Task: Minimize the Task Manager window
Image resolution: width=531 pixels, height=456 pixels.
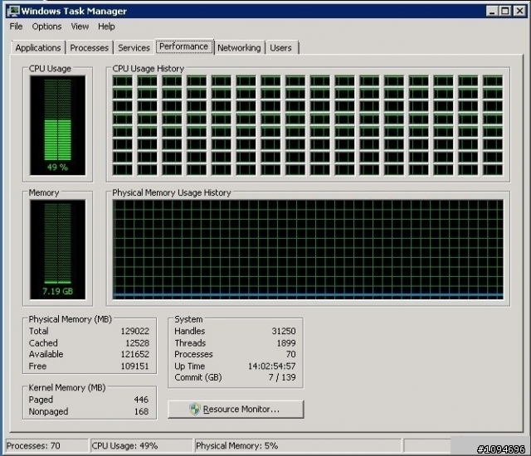Action: tap(491, 11)
